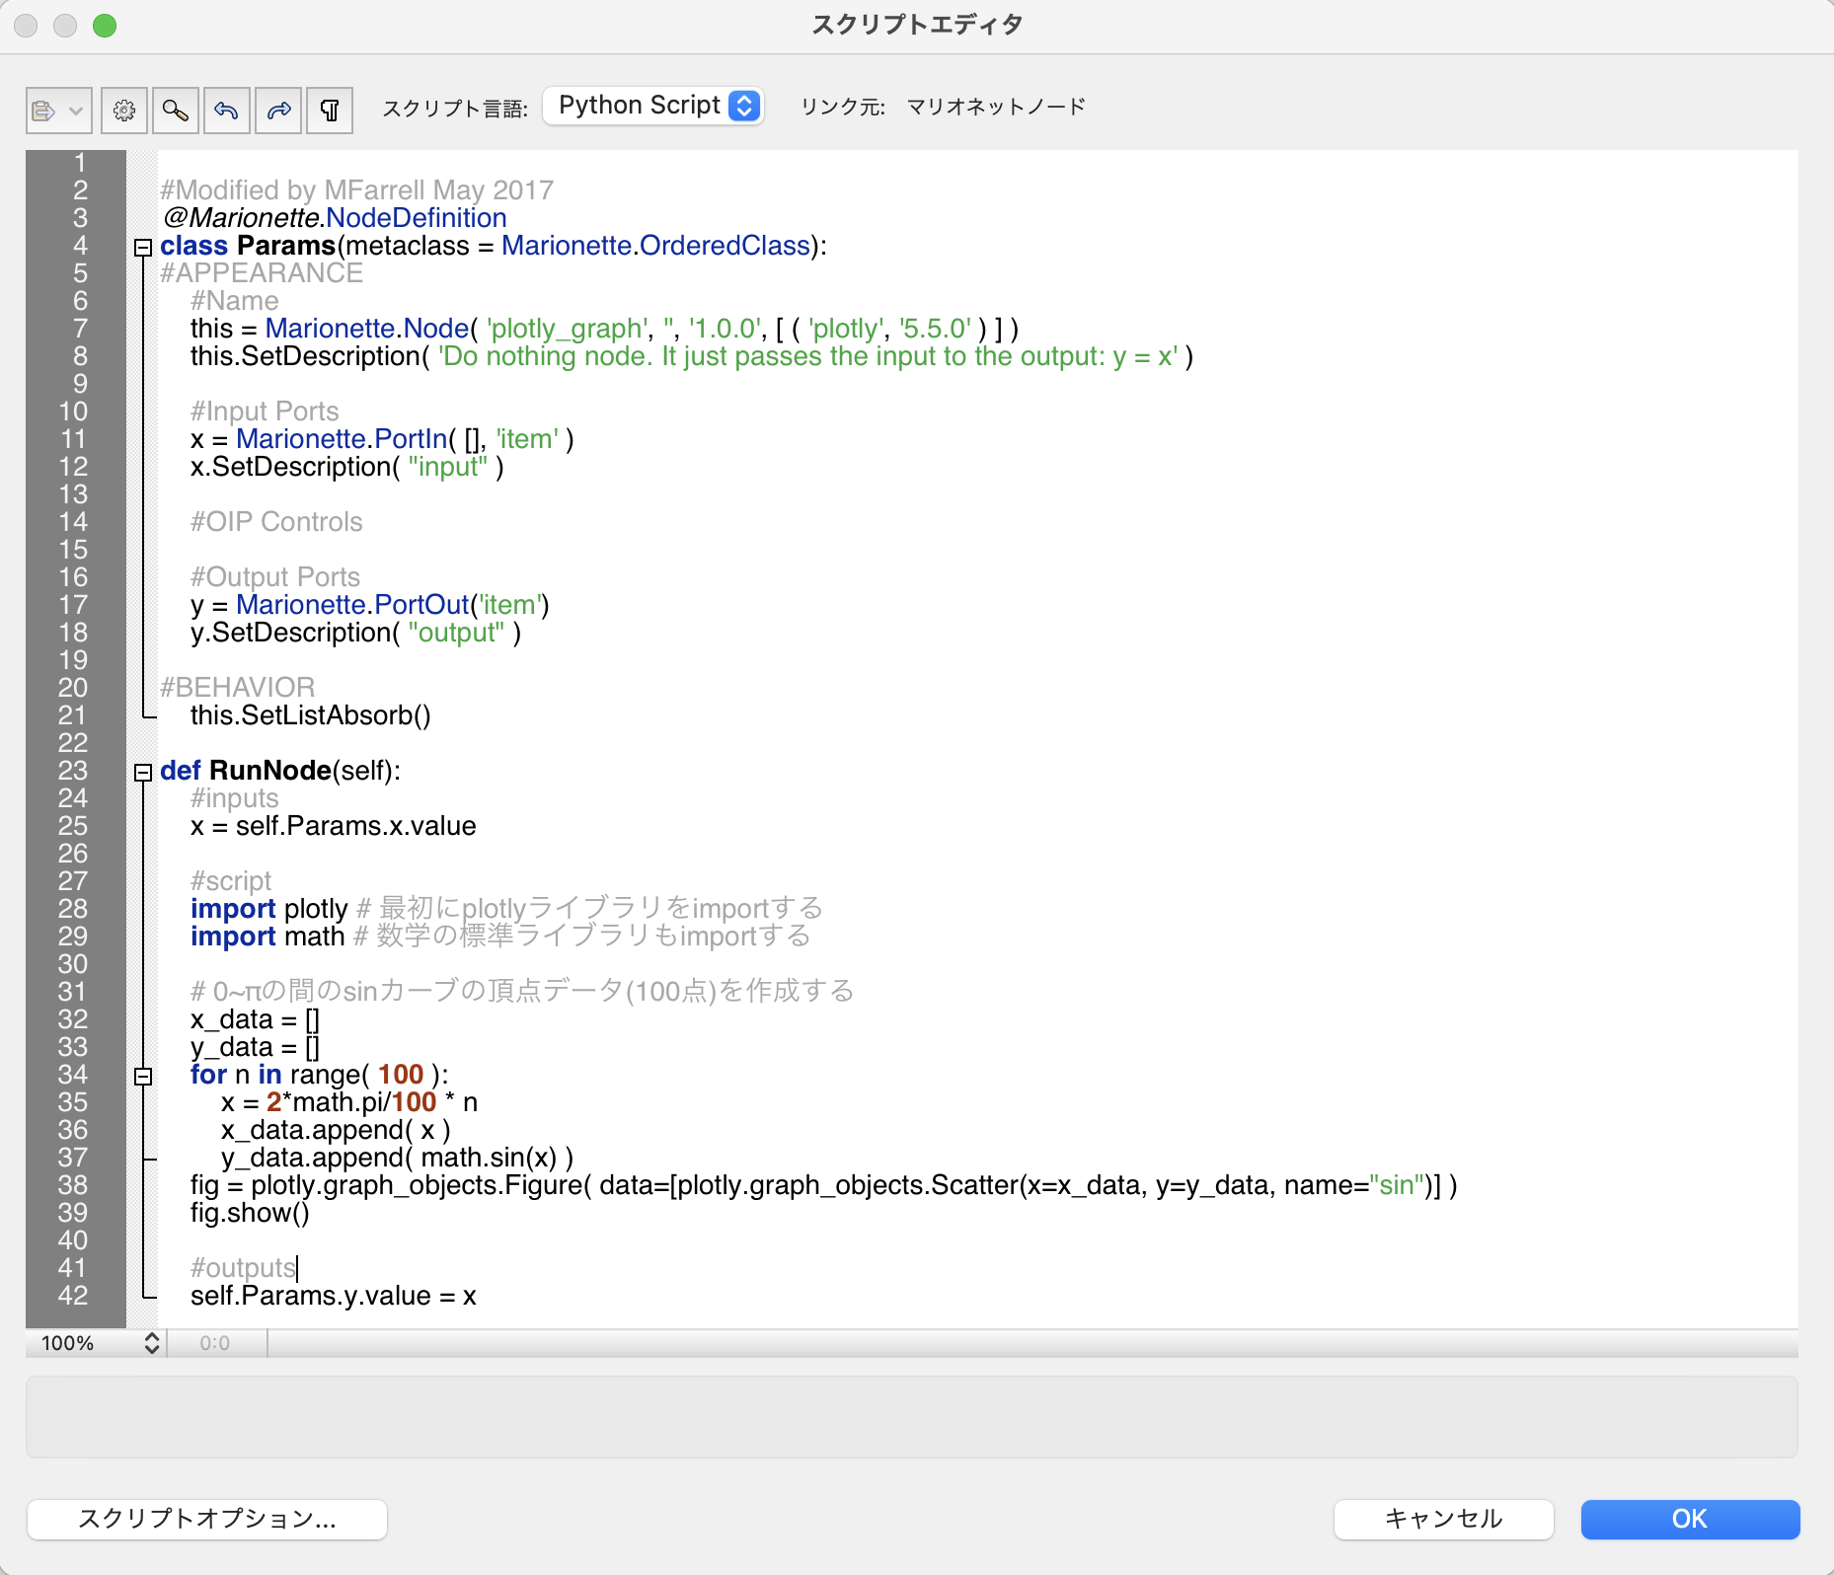Place cursor on the fig.show() line
This screenshot has width=1834, height=1575.
click(250, 1213)
